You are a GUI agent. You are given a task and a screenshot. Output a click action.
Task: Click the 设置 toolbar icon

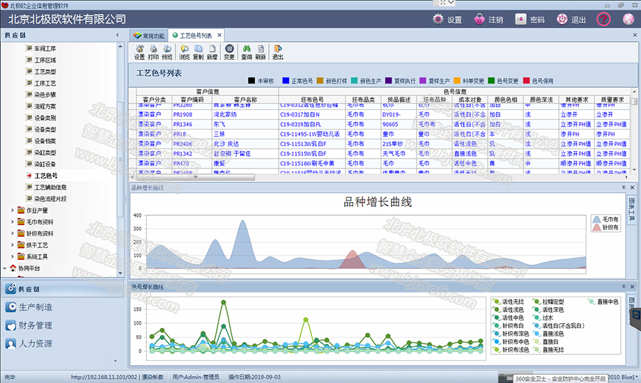(139, 52)
